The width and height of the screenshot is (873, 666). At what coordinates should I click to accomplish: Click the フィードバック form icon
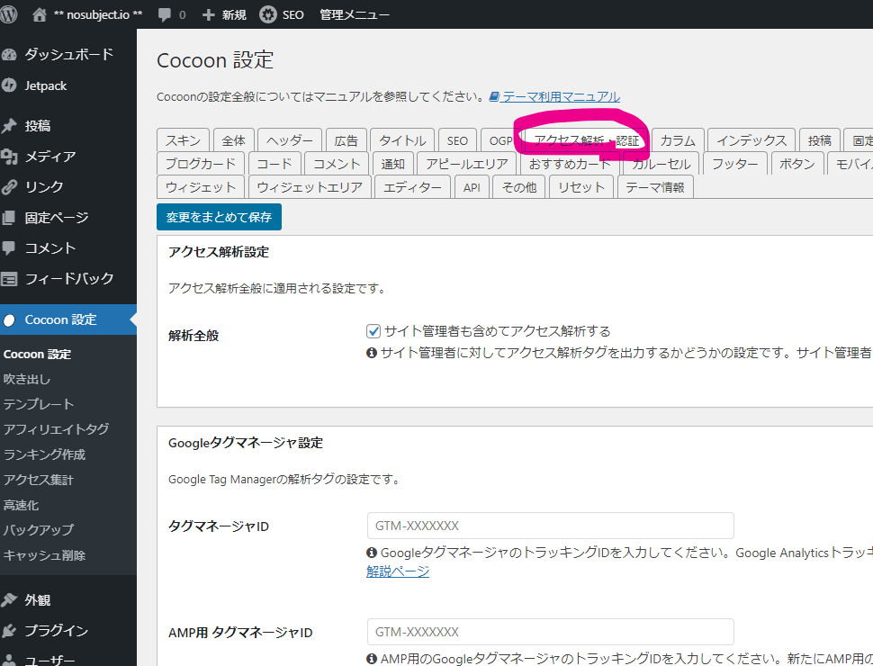(x=9, y=278)
